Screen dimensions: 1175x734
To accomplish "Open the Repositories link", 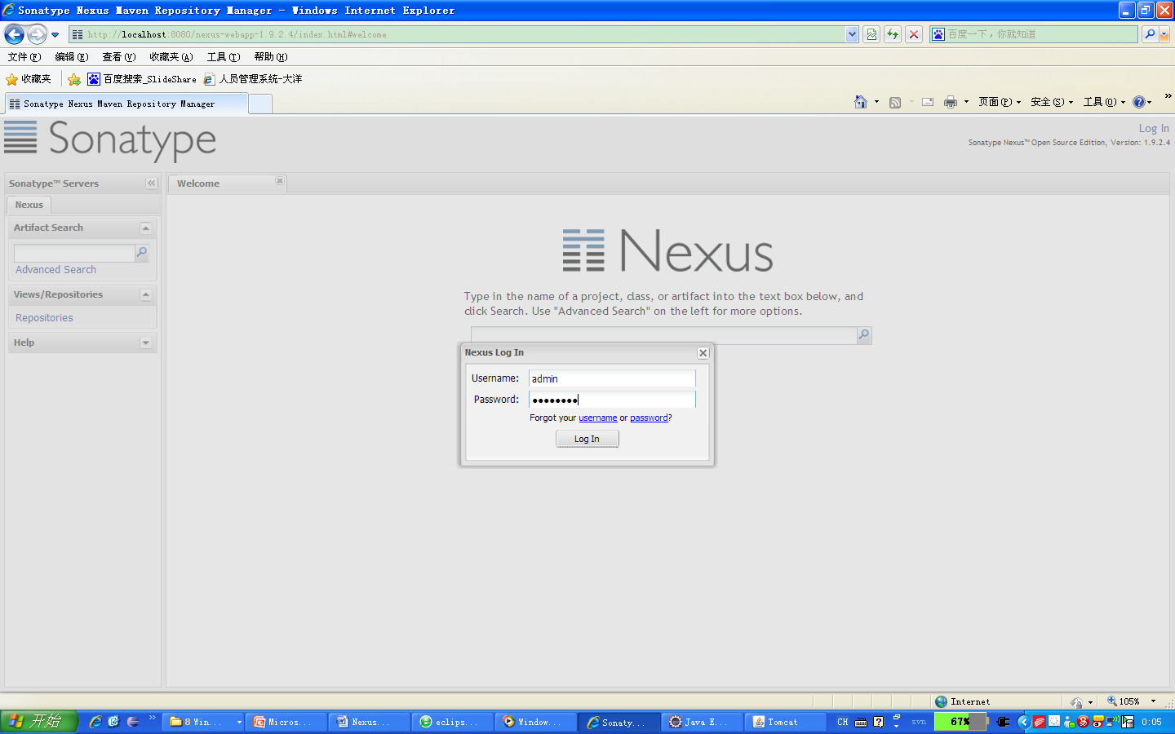I will pos(44,318).
